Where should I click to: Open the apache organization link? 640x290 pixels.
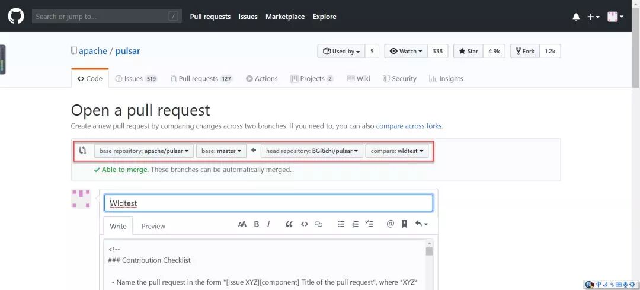click(92, 51)
